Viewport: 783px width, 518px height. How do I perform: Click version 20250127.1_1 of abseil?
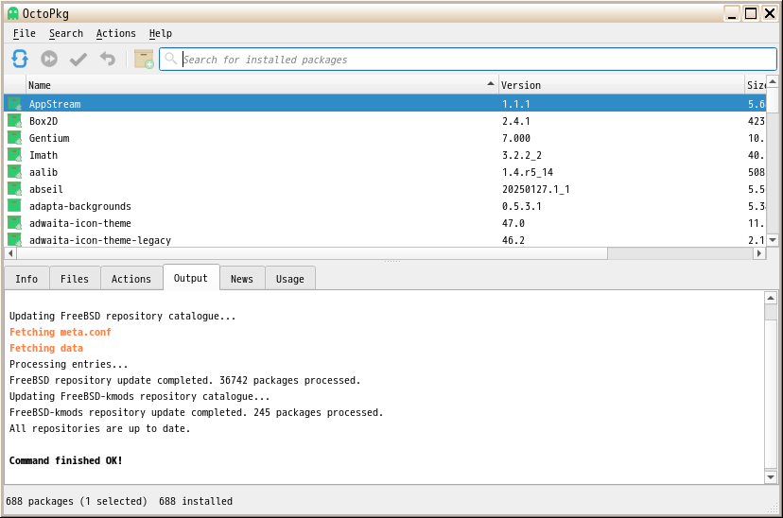[536, 189]
